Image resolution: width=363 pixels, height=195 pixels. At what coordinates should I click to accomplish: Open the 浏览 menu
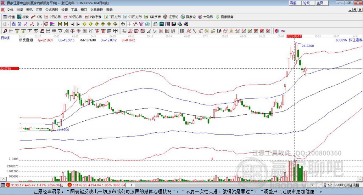pos(20,10)
